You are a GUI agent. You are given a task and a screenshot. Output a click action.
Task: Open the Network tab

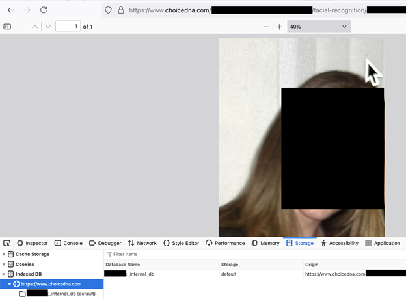(142, 243)
